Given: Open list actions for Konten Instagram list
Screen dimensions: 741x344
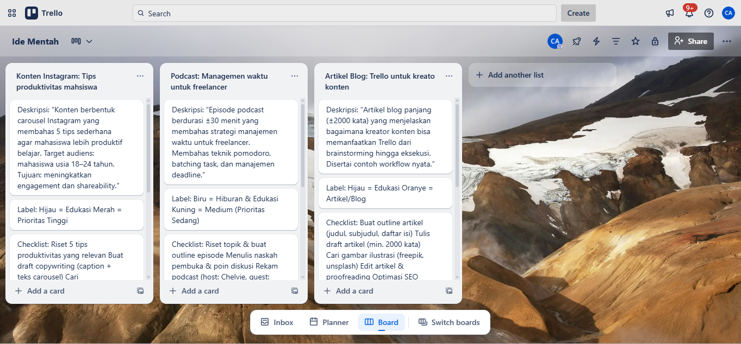Looking at the screenshot, I should click(140, 76).
